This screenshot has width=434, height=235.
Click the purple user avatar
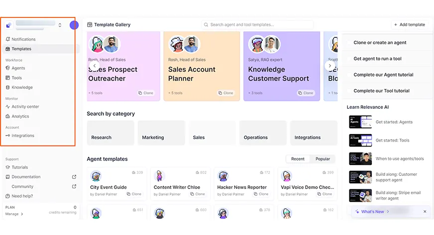[x=74, y=25]
